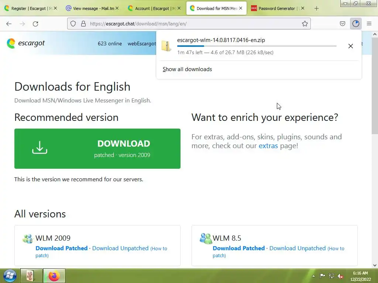378x283 pixels.
Task: Click the page vertical scrollbar thumb
Action: point(375,86)
